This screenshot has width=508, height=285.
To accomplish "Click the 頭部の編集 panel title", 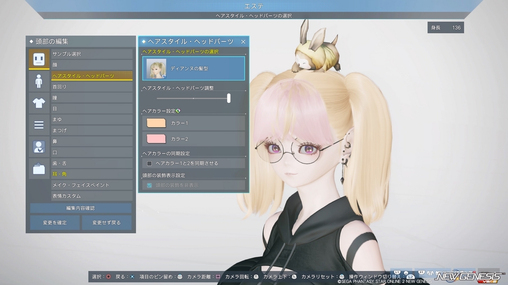I will coord(52,42).
